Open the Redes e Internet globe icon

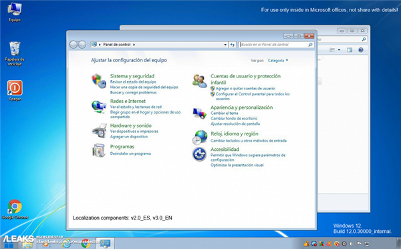tap(99, 107)
